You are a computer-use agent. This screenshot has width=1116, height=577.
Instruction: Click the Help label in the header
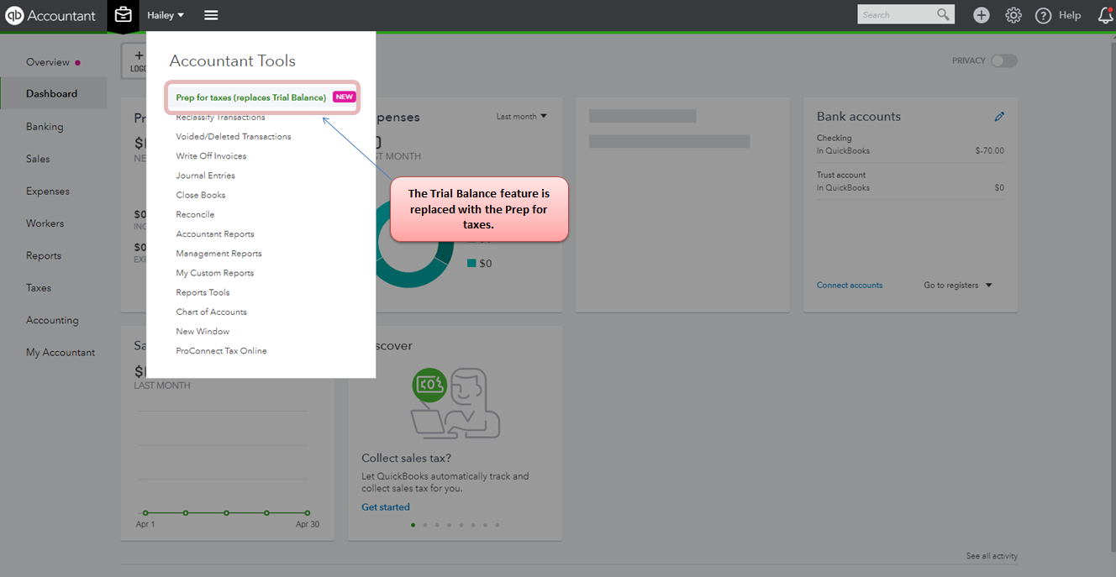click(x=1070, y=15)
